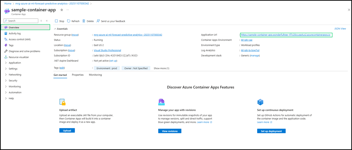Image resolution: width=352 pixels, height=150 pixels.
Task: Open Access control (IAM) in sidebar
Action: click(x=19, y=40)
